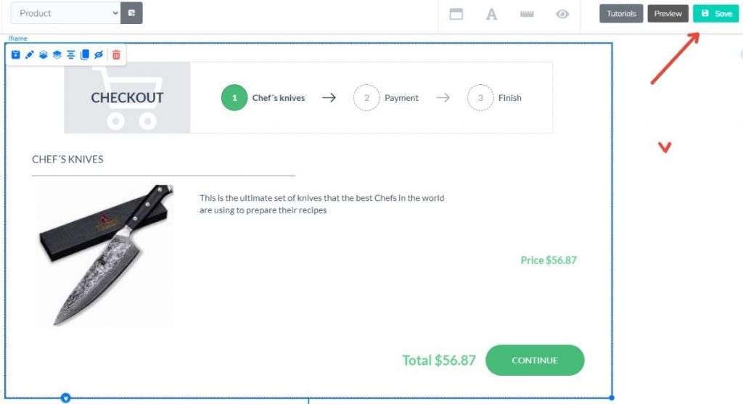Screen dimensions: 743x404
Task: Click the chef knife product image
Action: [105, 255]
